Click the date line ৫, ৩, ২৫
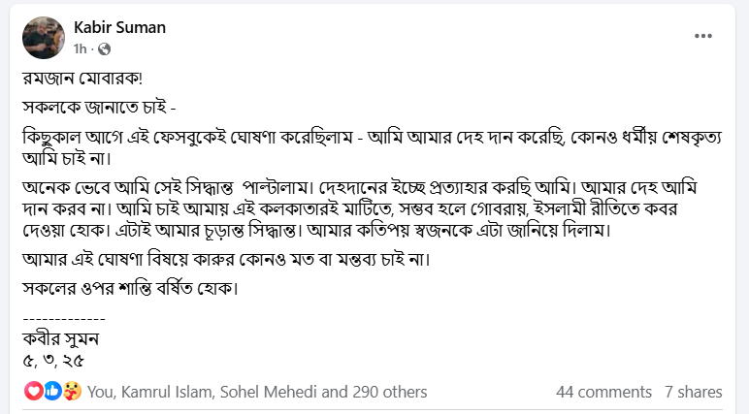The height and width of the screenshot is (414, 749). 53,359
